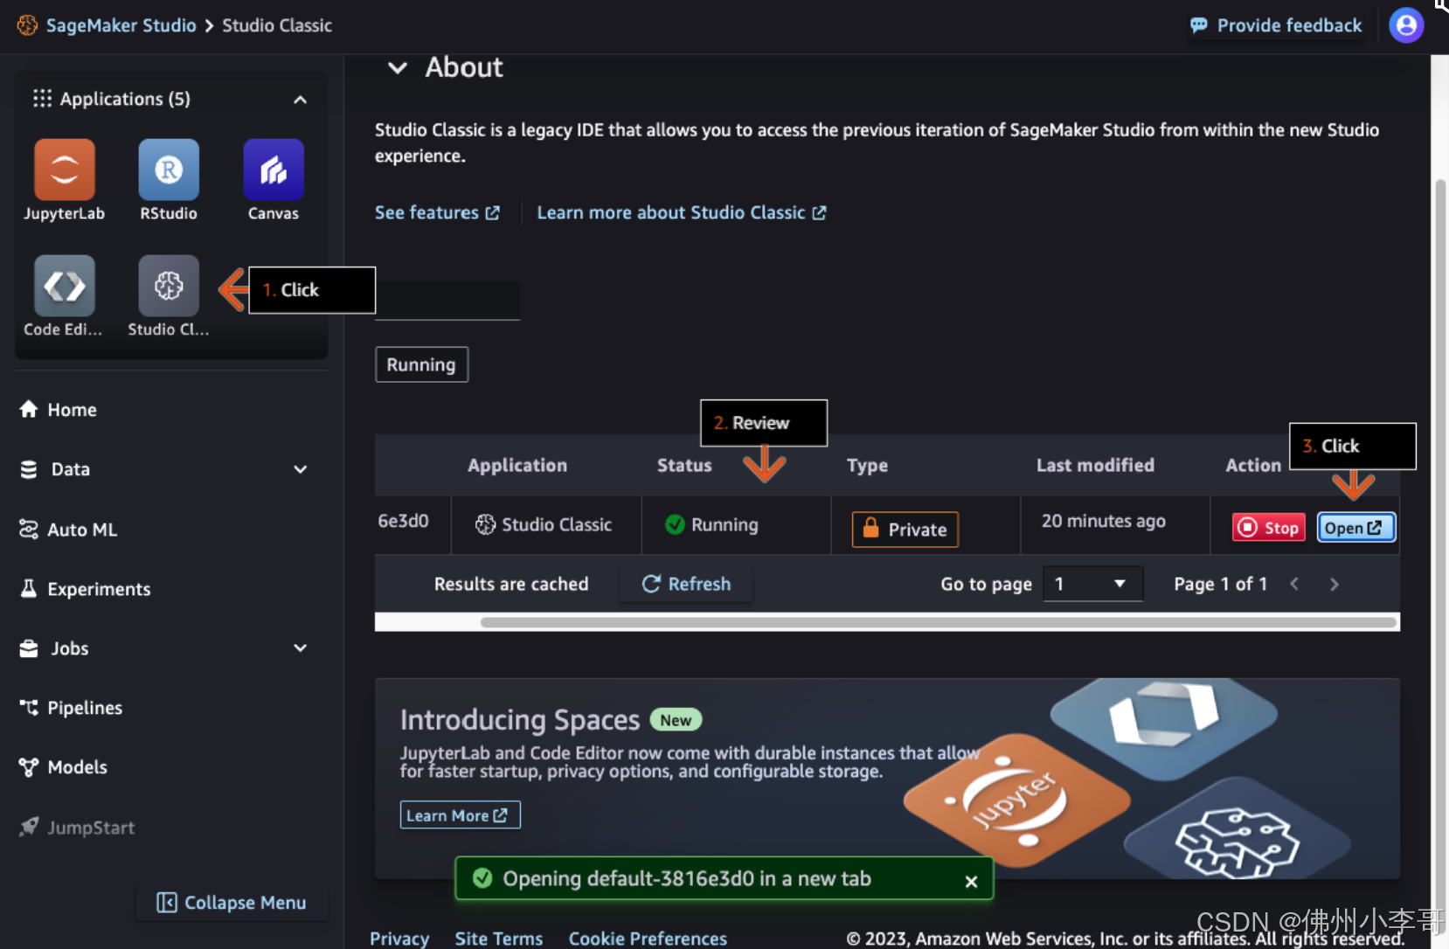Open the See features link
Screen dimensions: 1449x949
click(437, 212)
